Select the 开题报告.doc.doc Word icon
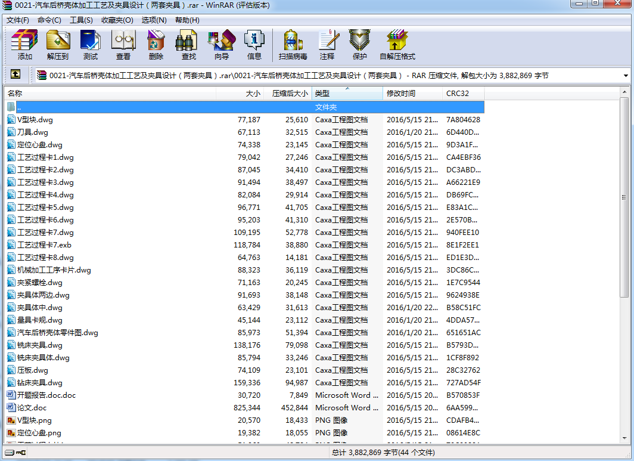 pos(11,395)
